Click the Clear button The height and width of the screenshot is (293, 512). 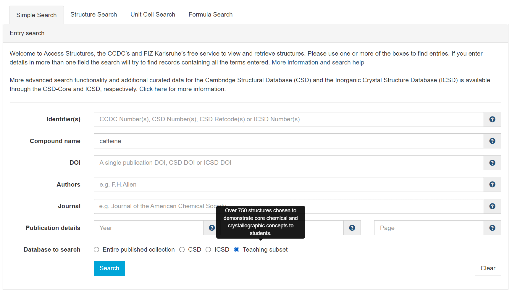click(x=487, y=268)
